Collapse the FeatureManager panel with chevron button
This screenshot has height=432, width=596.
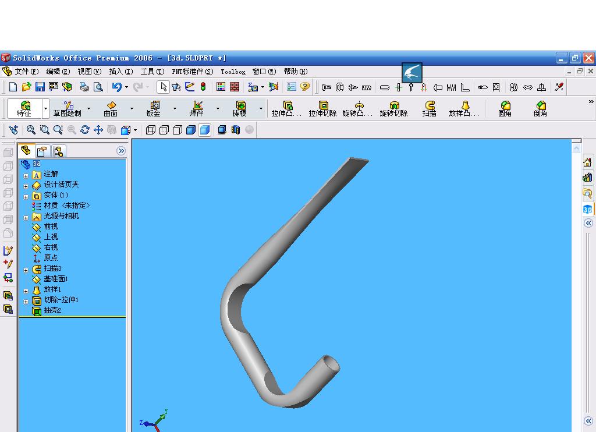[121, 151]
